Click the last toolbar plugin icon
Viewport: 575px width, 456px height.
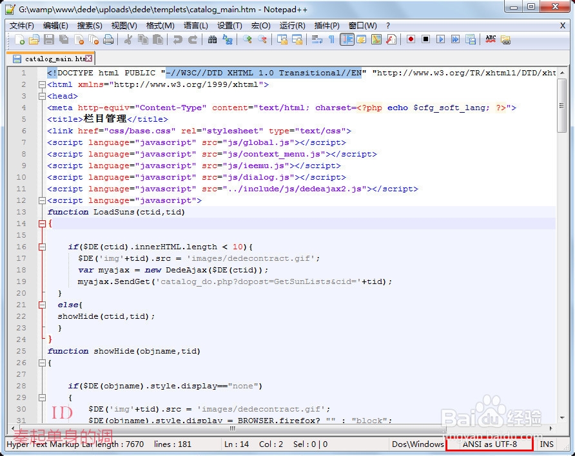click(505, 39)
